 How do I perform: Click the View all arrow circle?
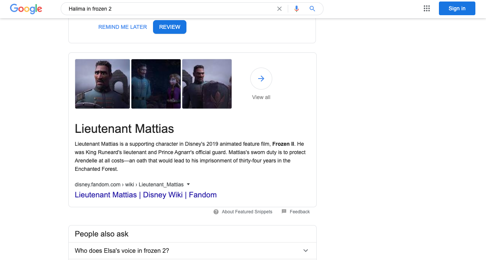pyautogui.click(x=261, y=79)
